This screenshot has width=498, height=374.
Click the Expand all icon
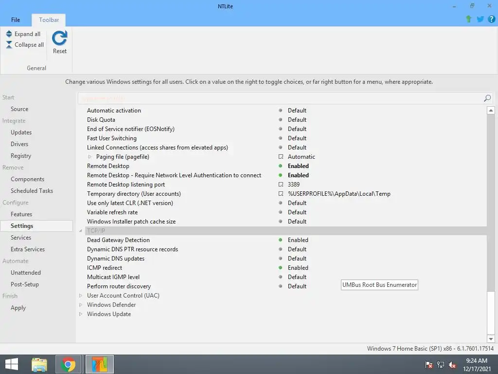click(x=9, y=34)
